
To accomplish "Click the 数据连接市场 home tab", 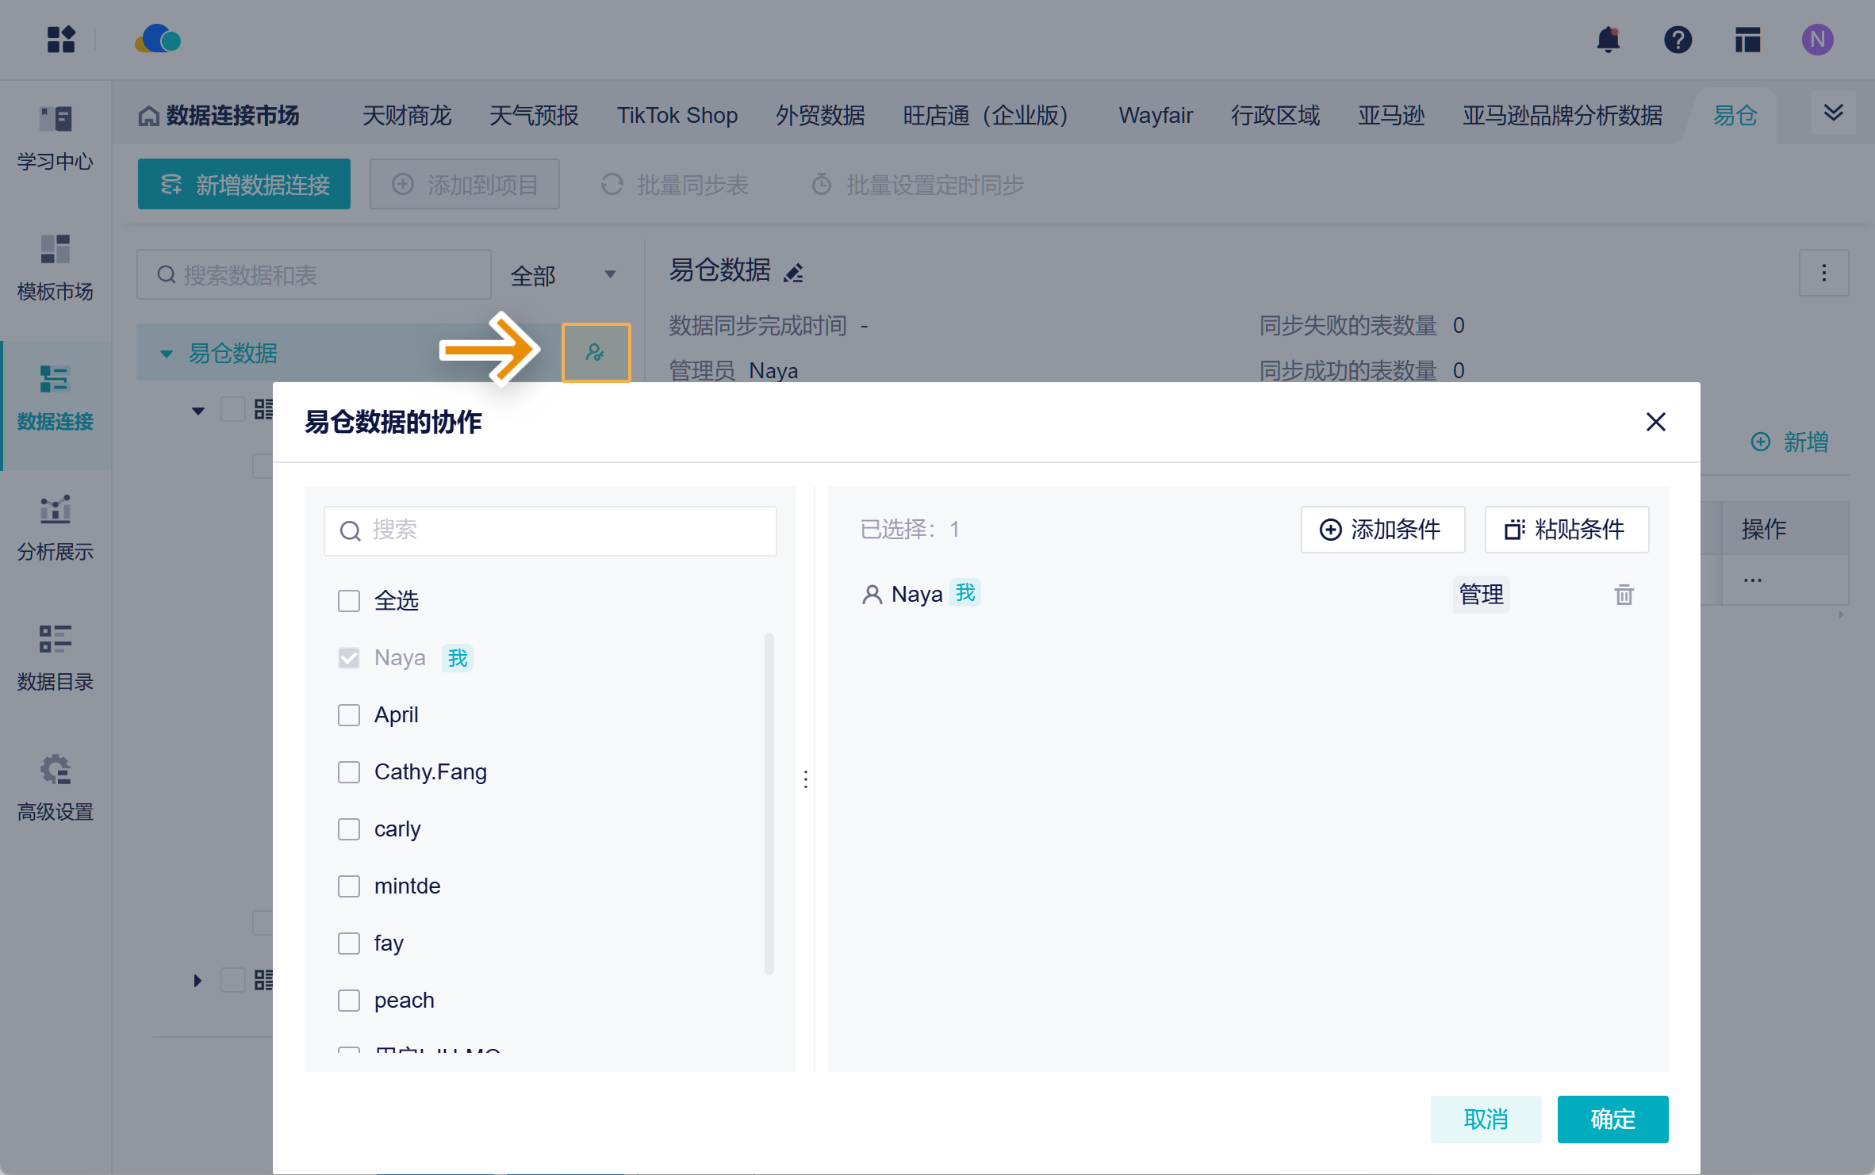I will point(220,116).
